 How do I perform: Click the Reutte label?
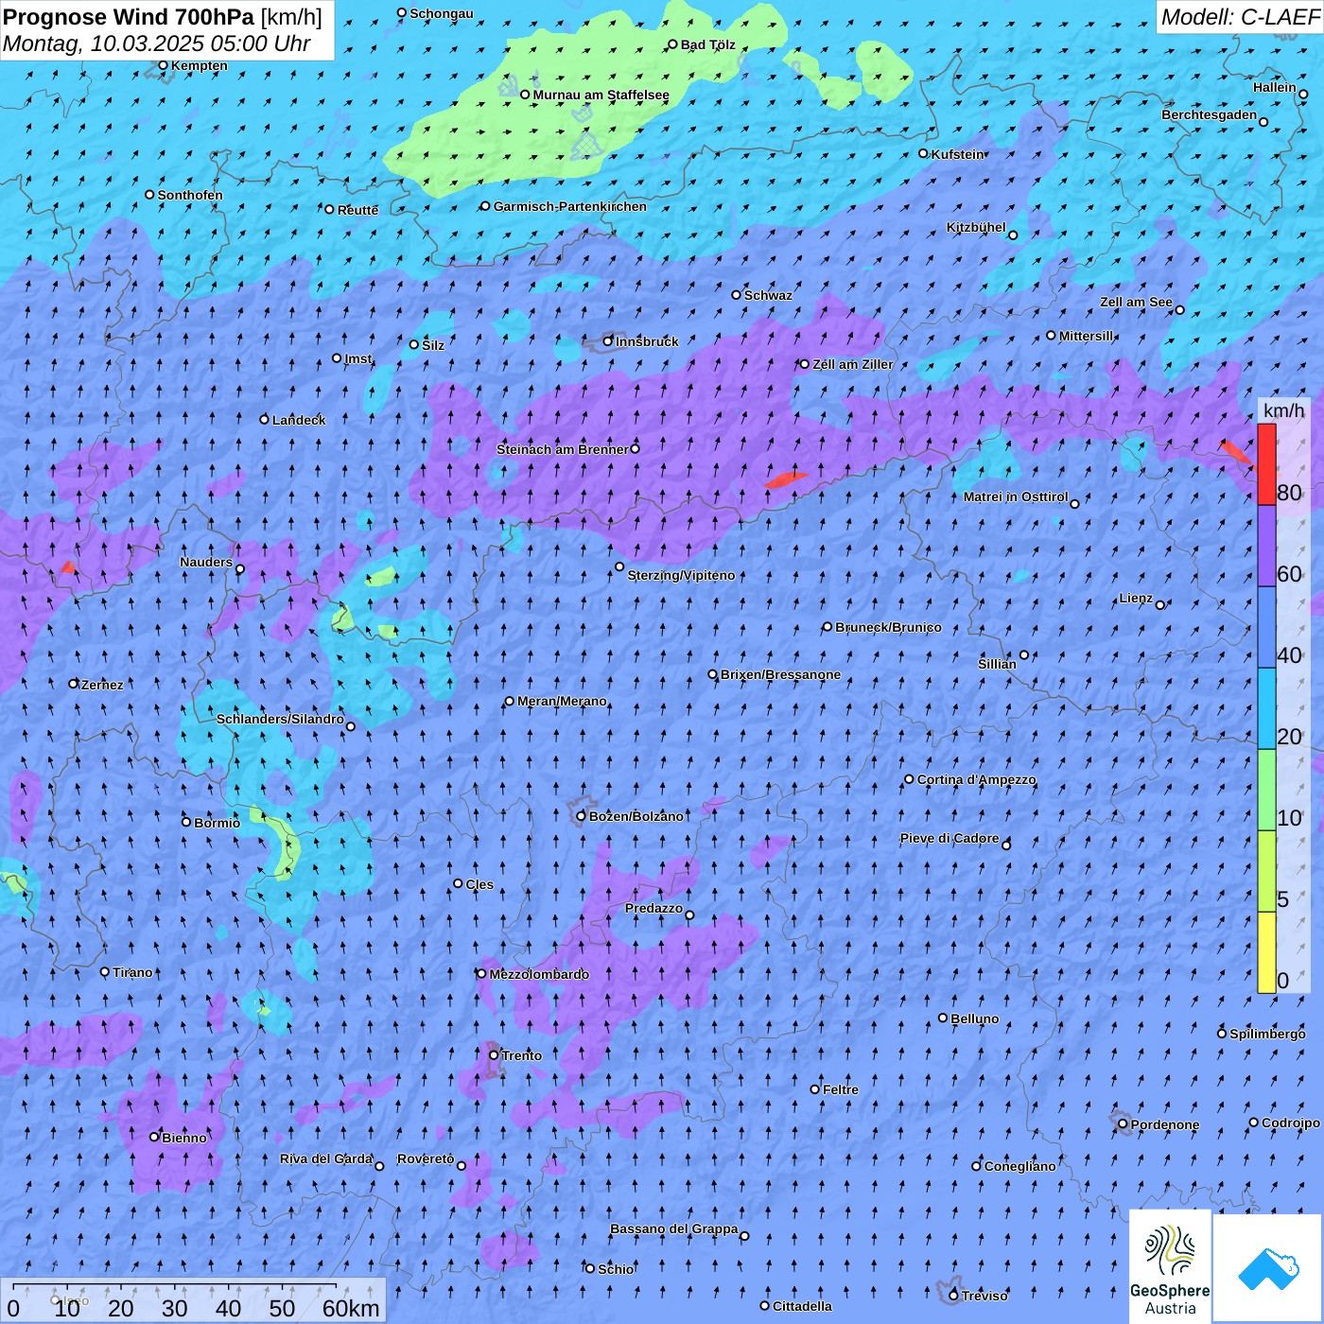pyautogui.click(x=357, y=210)
